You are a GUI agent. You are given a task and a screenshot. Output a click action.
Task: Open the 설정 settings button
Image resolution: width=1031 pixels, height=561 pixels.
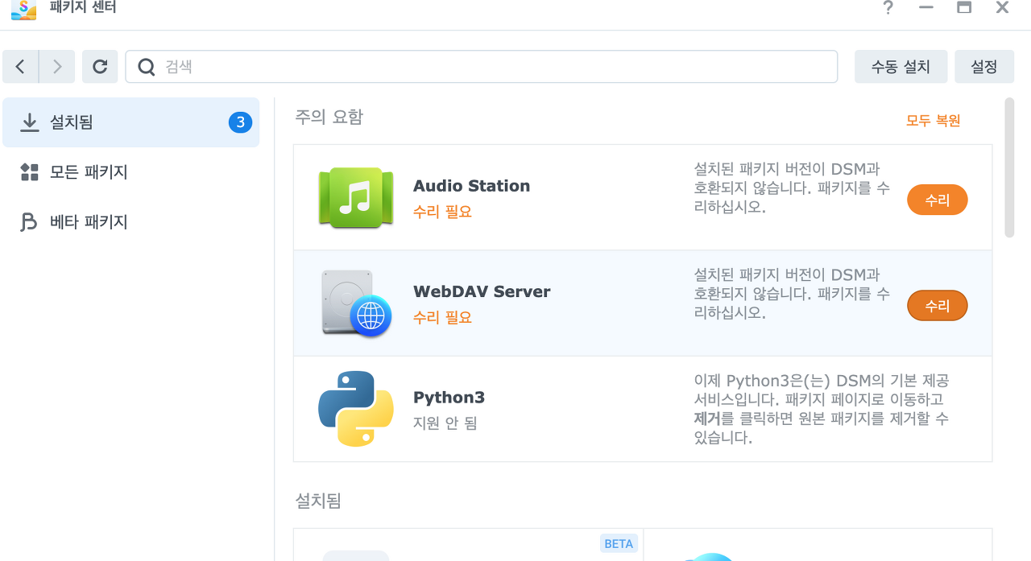tap(984, 67)
